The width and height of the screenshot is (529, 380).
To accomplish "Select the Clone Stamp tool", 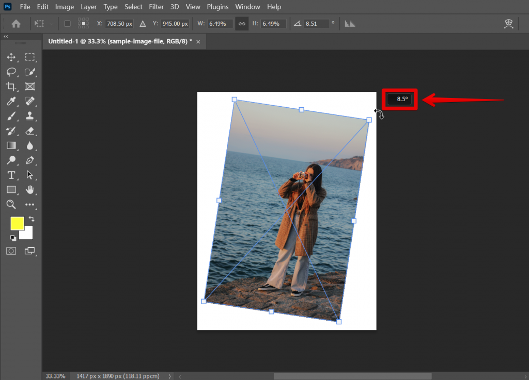I will point(30,116).
